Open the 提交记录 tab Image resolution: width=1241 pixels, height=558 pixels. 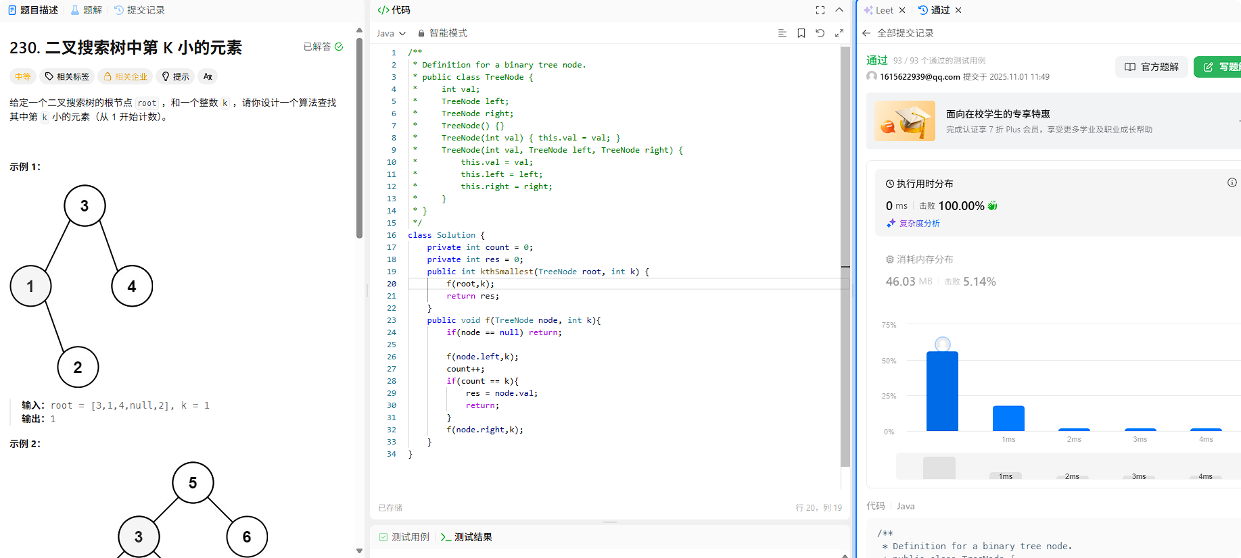tap(139, 10)
